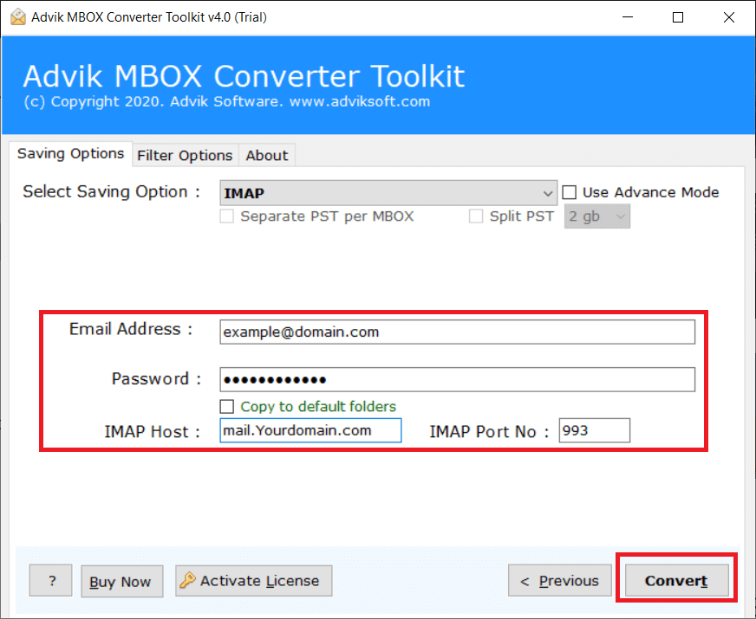Screen dimensions: 756x619
Task: Click the 'Use Advance Mode' label text
Action: 650,192
